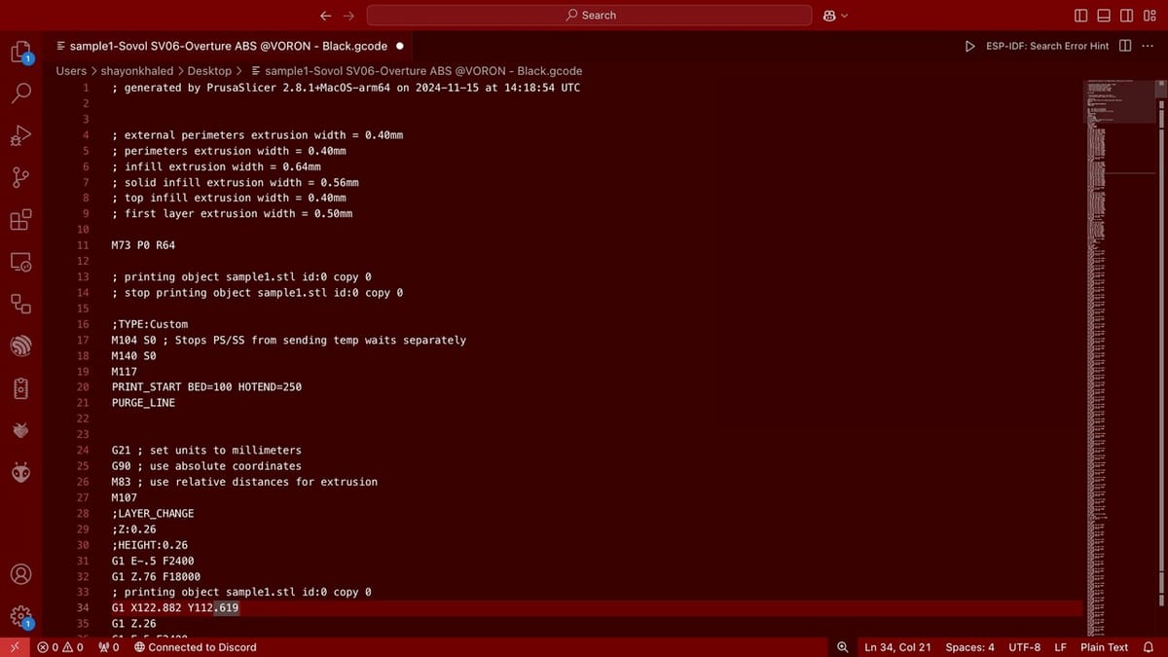
Task: Click Connected to Discord status item
Action: coord(195,647)
